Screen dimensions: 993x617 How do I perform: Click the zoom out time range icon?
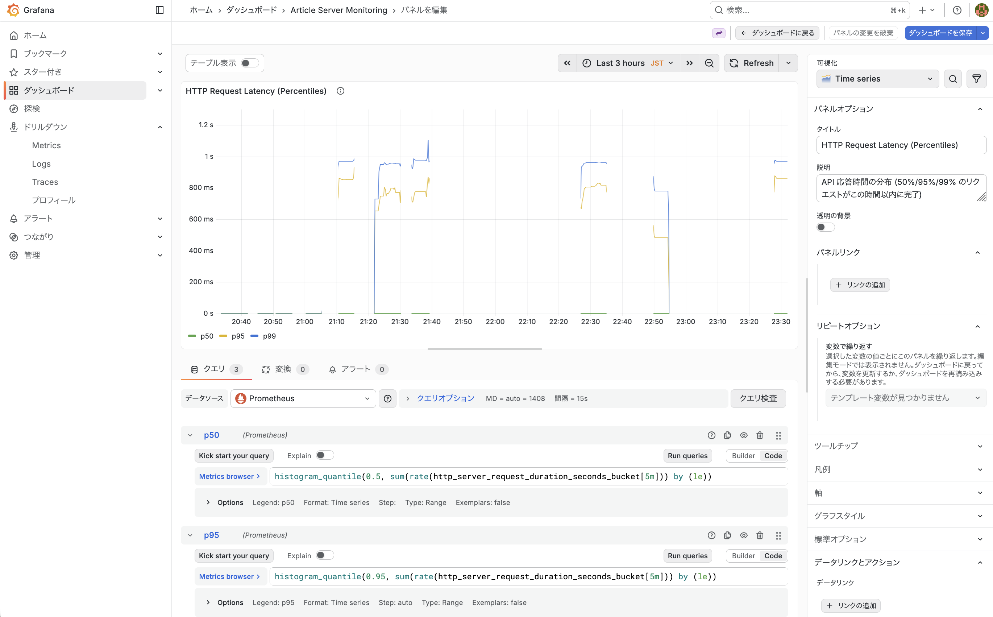point(709,63)
